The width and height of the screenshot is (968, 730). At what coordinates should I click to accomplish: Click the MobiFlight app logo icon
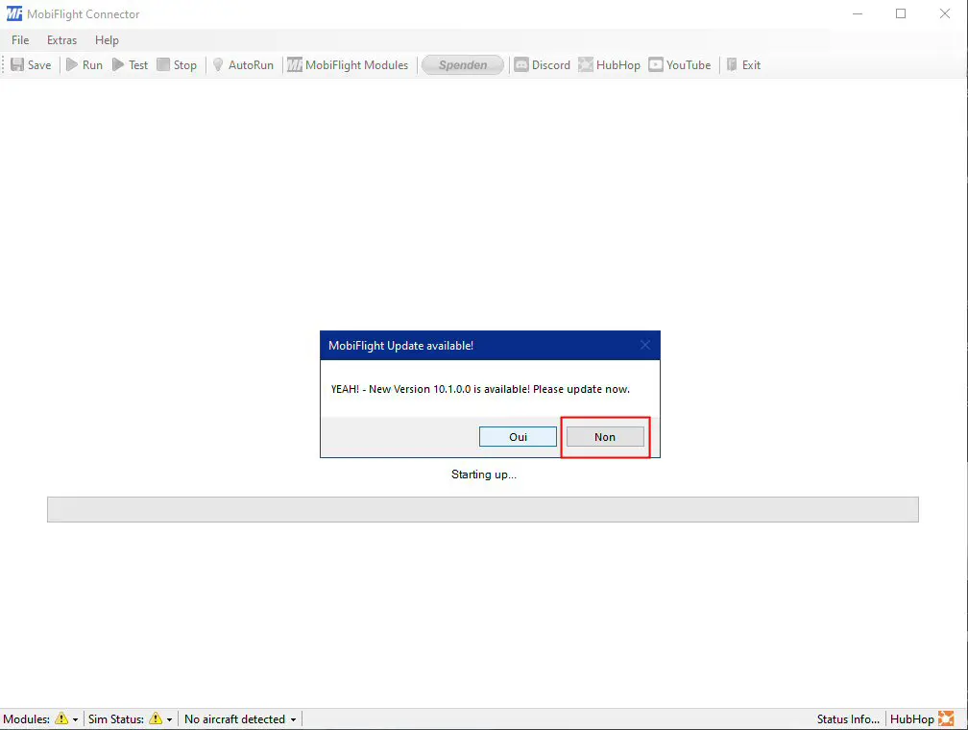[x=14, y=13]
